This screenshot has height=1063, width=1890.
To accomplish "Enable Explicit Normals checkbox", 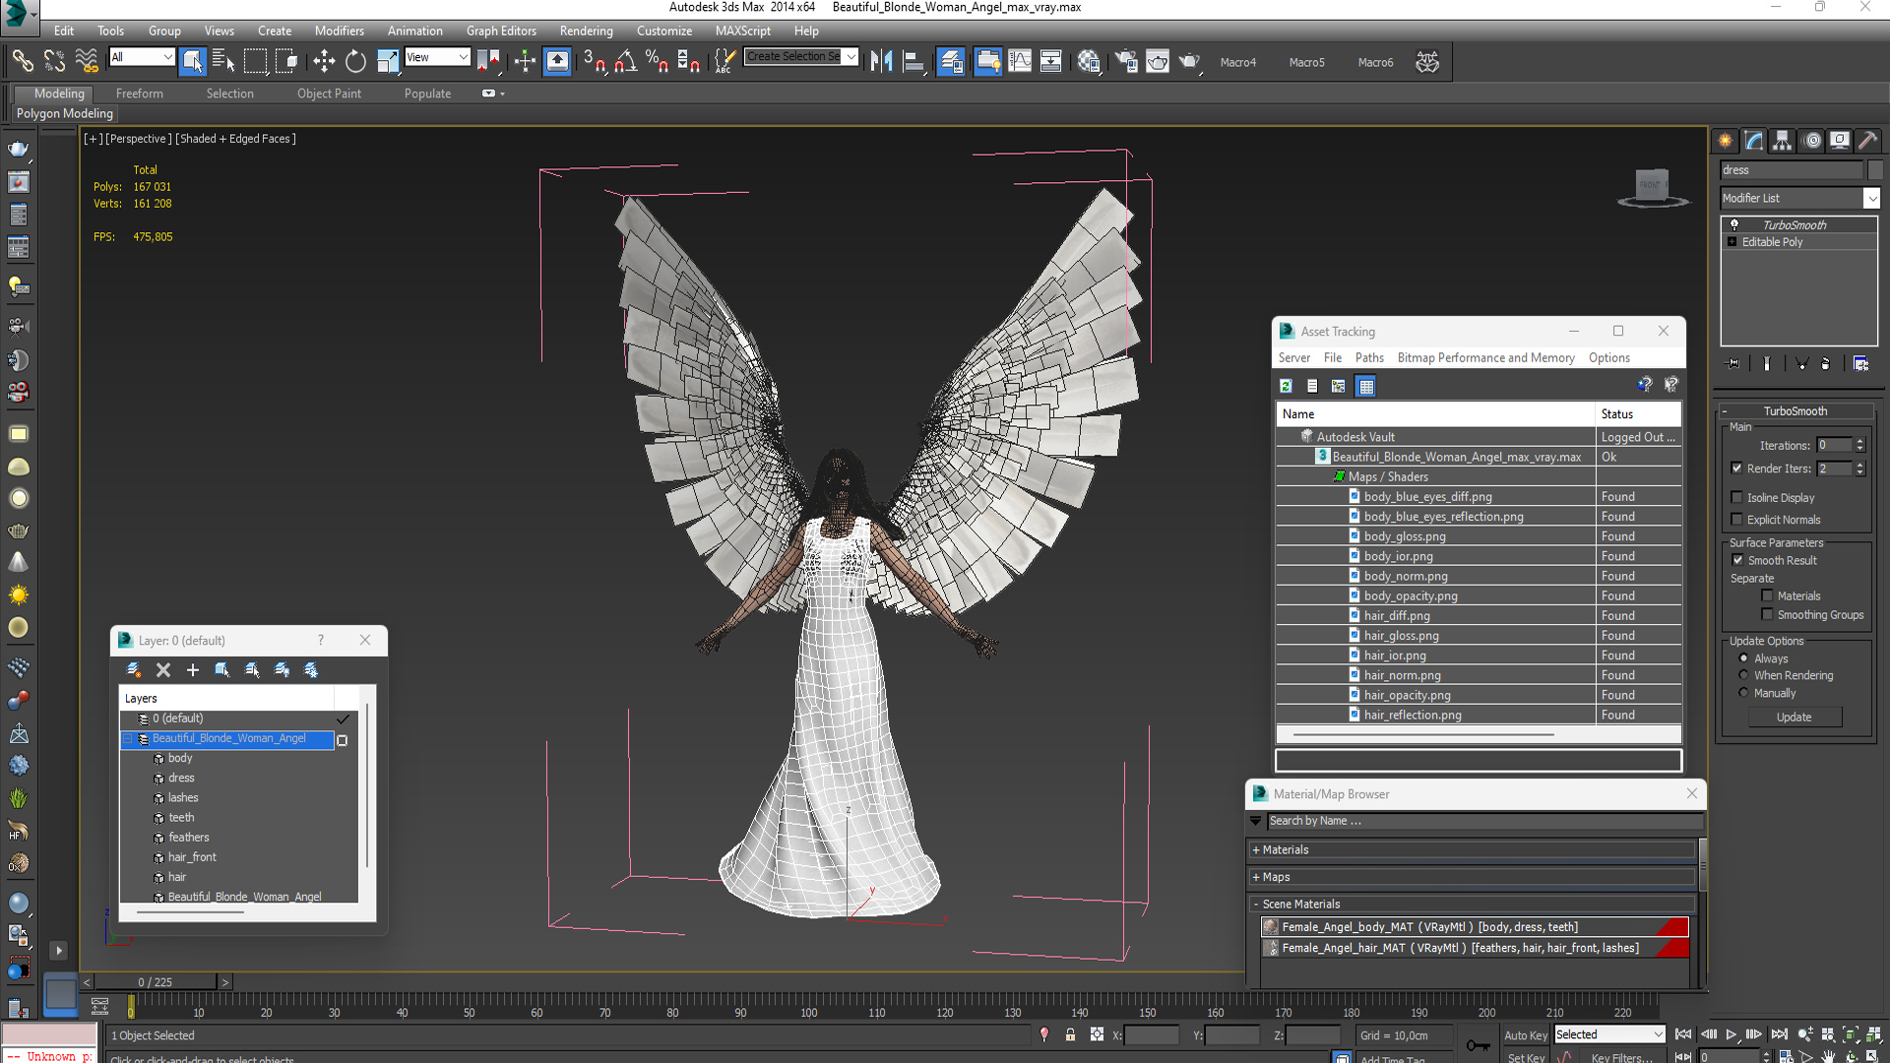I will coord(1737,520).
